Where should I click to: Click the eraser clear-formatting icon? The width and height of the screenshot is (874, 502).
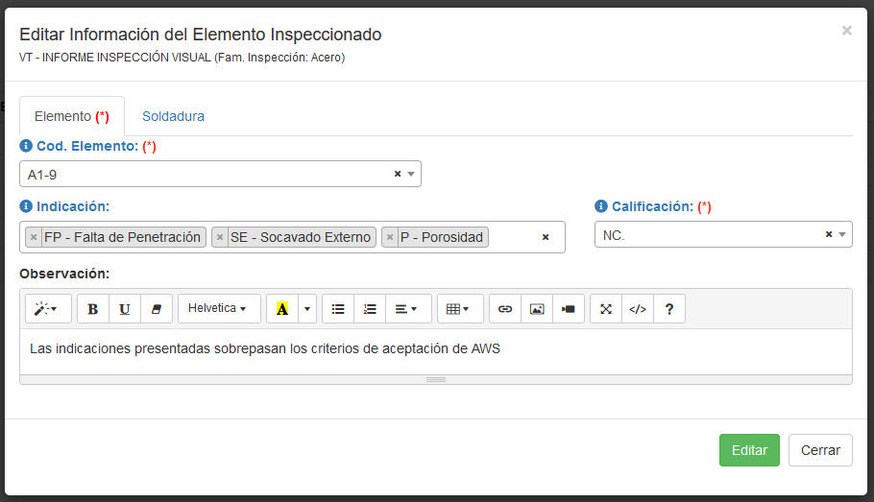(x=157, y=309)
